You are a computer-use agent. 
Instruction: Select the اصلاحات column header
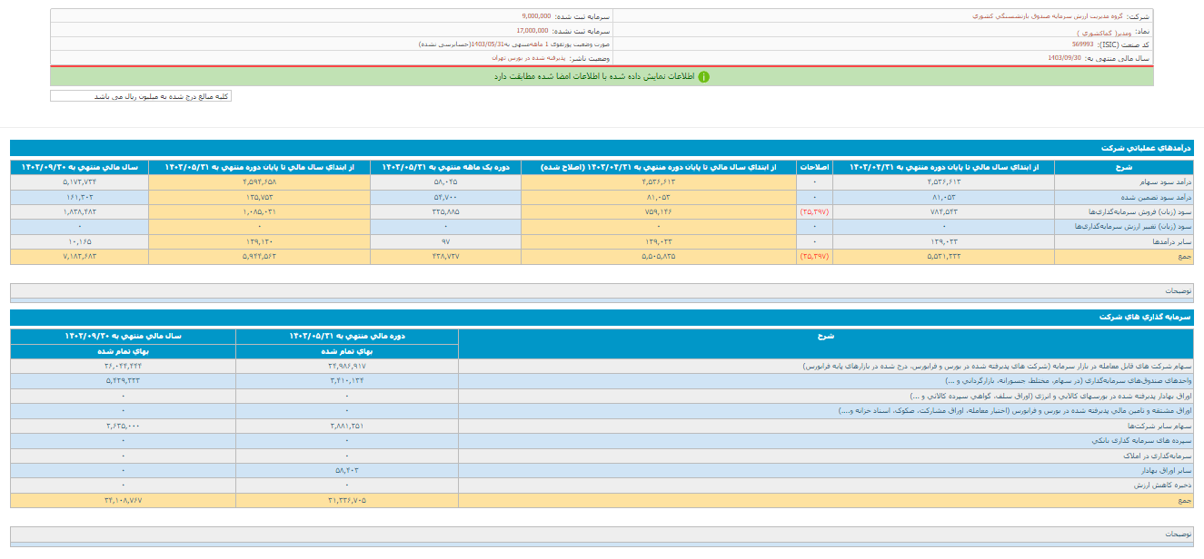(814, 167)
